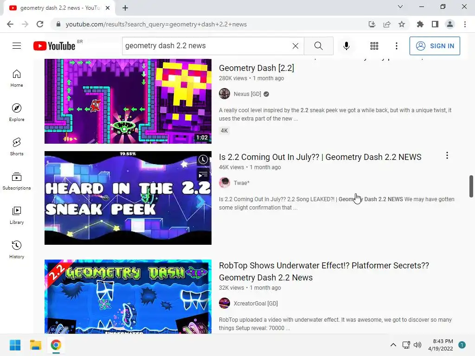Go to the YouTube logo home link
The width and height of the screenshot is (475, 356).
point(54,46)
